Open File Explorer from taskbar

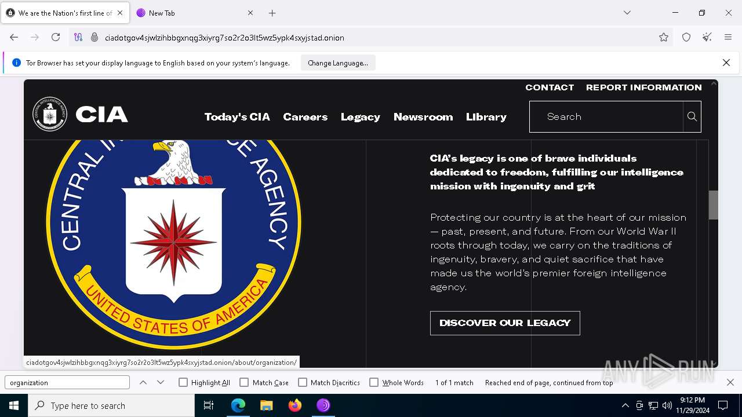[267, 405]
